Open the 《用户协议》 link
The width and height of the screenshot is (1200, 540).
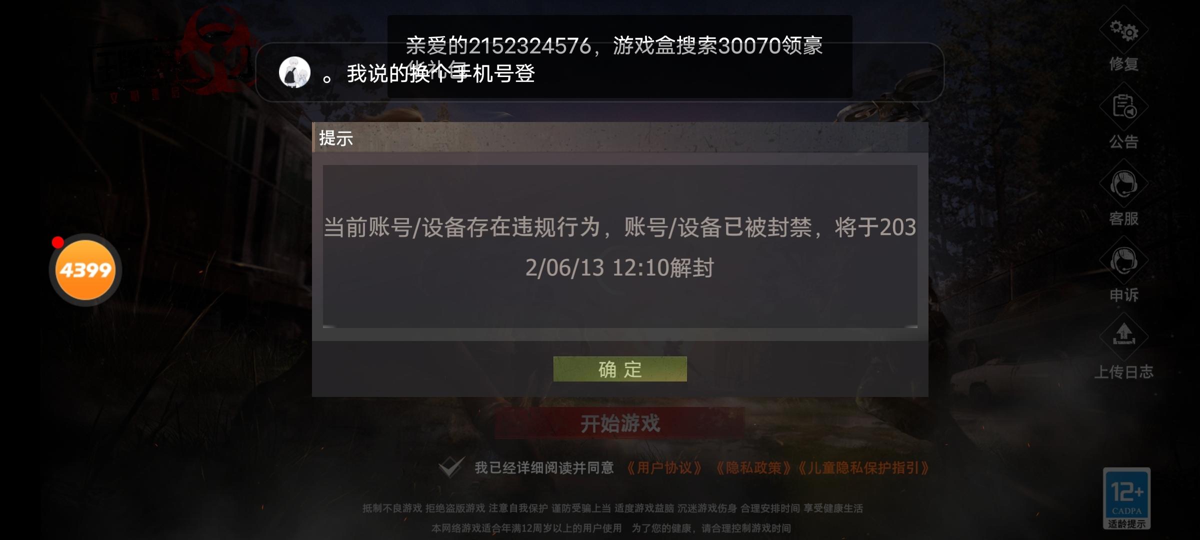(664, 468)
